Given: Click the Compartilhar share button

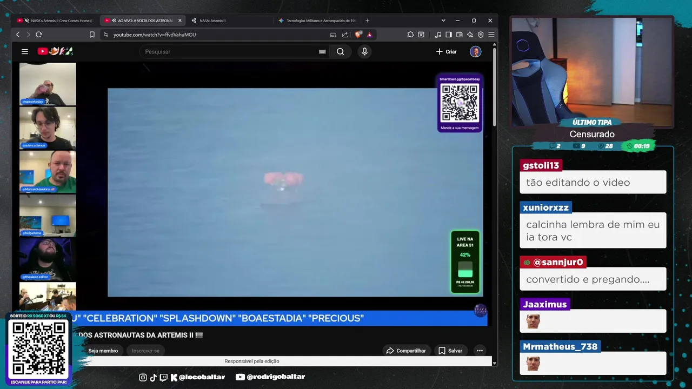Looking at the screenshot, I should point(406,351).
